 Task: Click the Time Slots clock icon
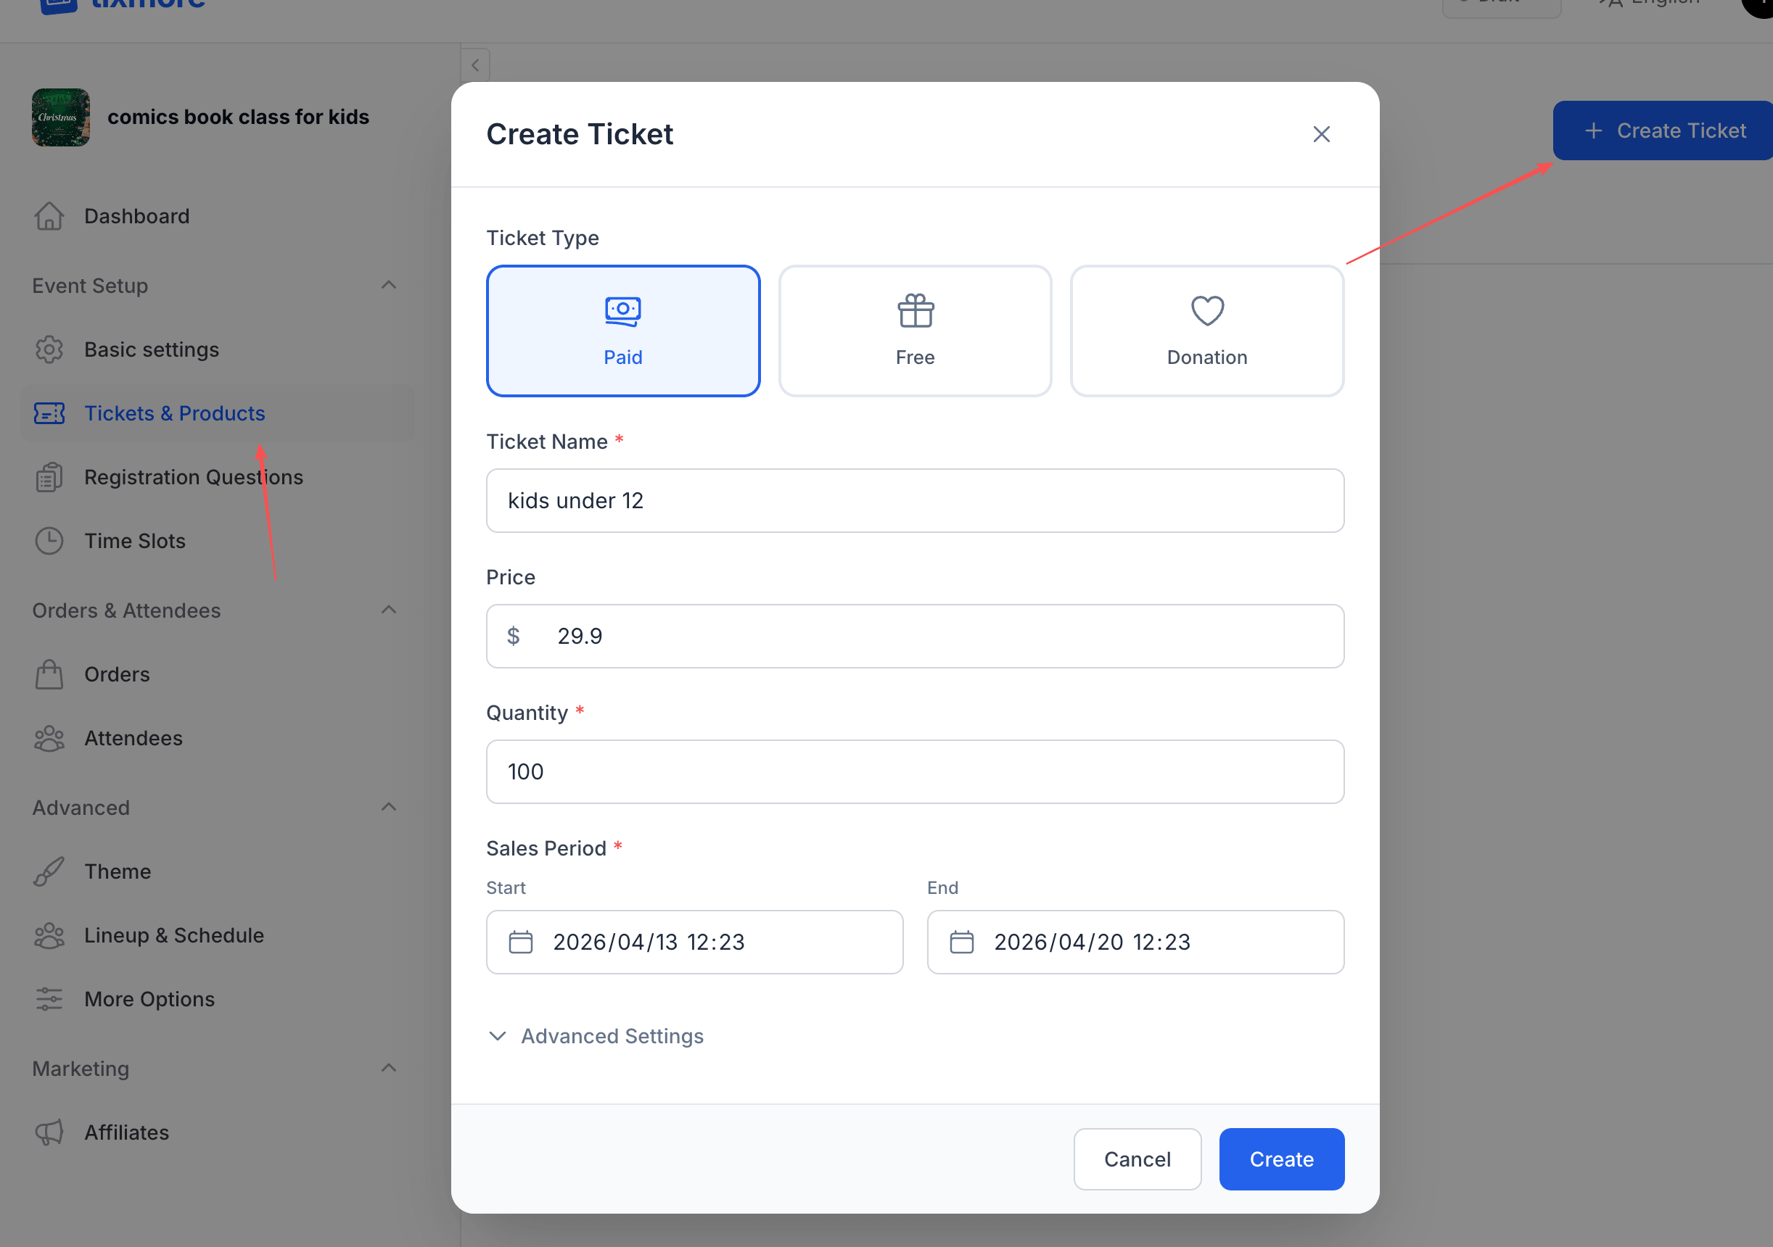coord(49,540)
